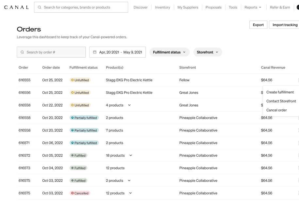299x202 pixels.
Task: Click order number 616572
Action: 25,155
